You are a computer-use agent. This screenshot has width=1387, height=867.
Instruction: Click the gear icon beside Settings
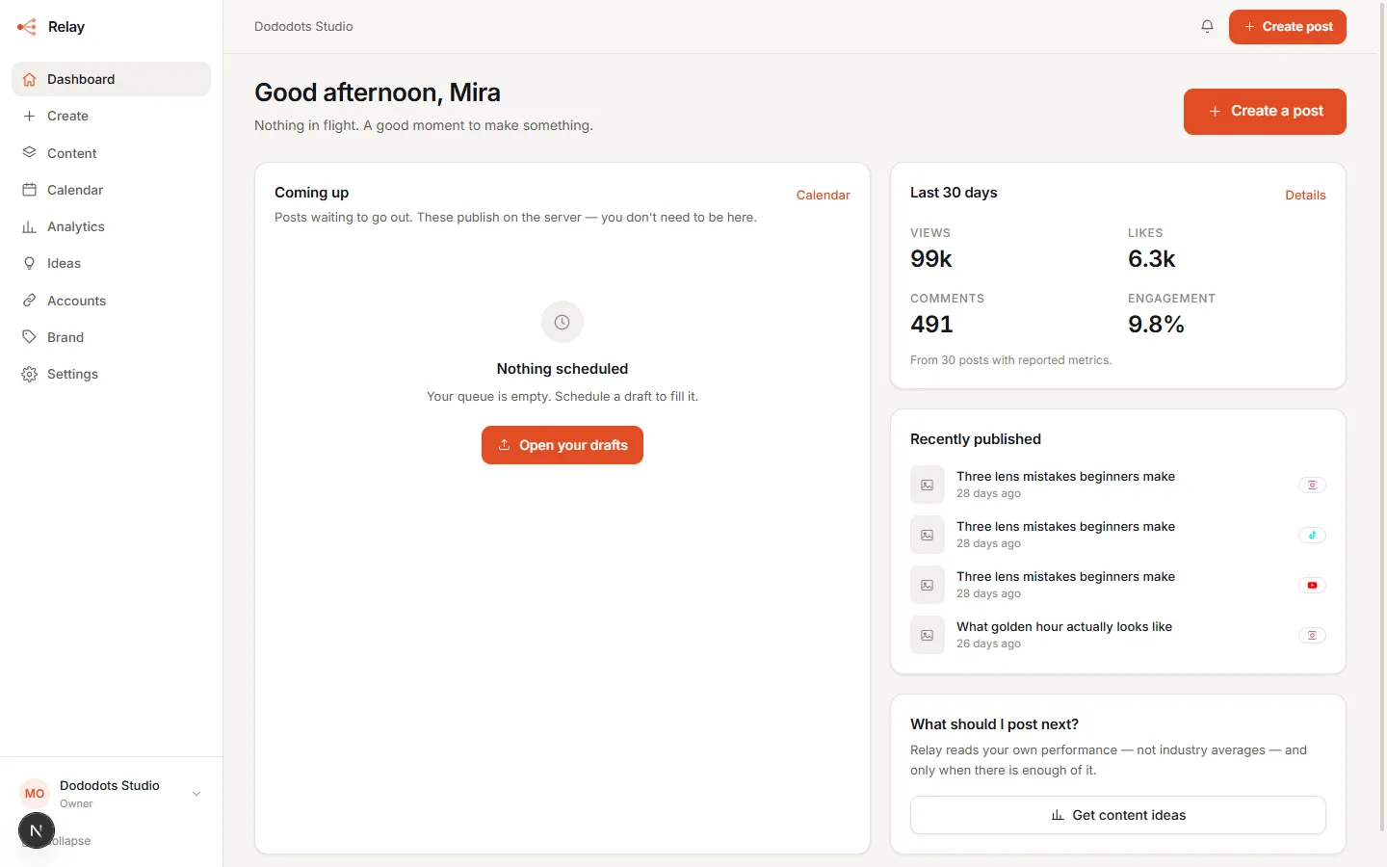click(30, 375)
